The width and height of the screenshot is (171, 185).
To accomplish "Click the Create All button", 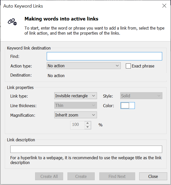I will click(49, 176).
